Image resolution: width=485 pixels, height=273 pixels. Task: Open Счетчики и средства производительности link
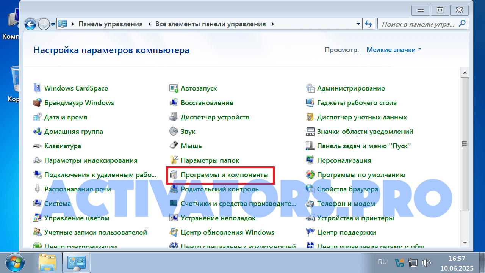pos(238,204)
